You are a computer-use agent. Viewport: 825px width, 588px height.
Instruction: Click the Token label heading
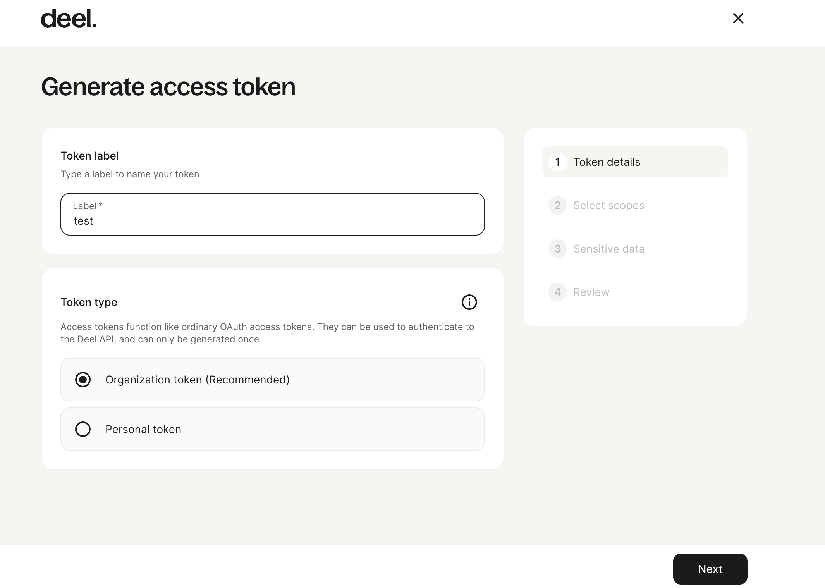[x=89, y=156]
